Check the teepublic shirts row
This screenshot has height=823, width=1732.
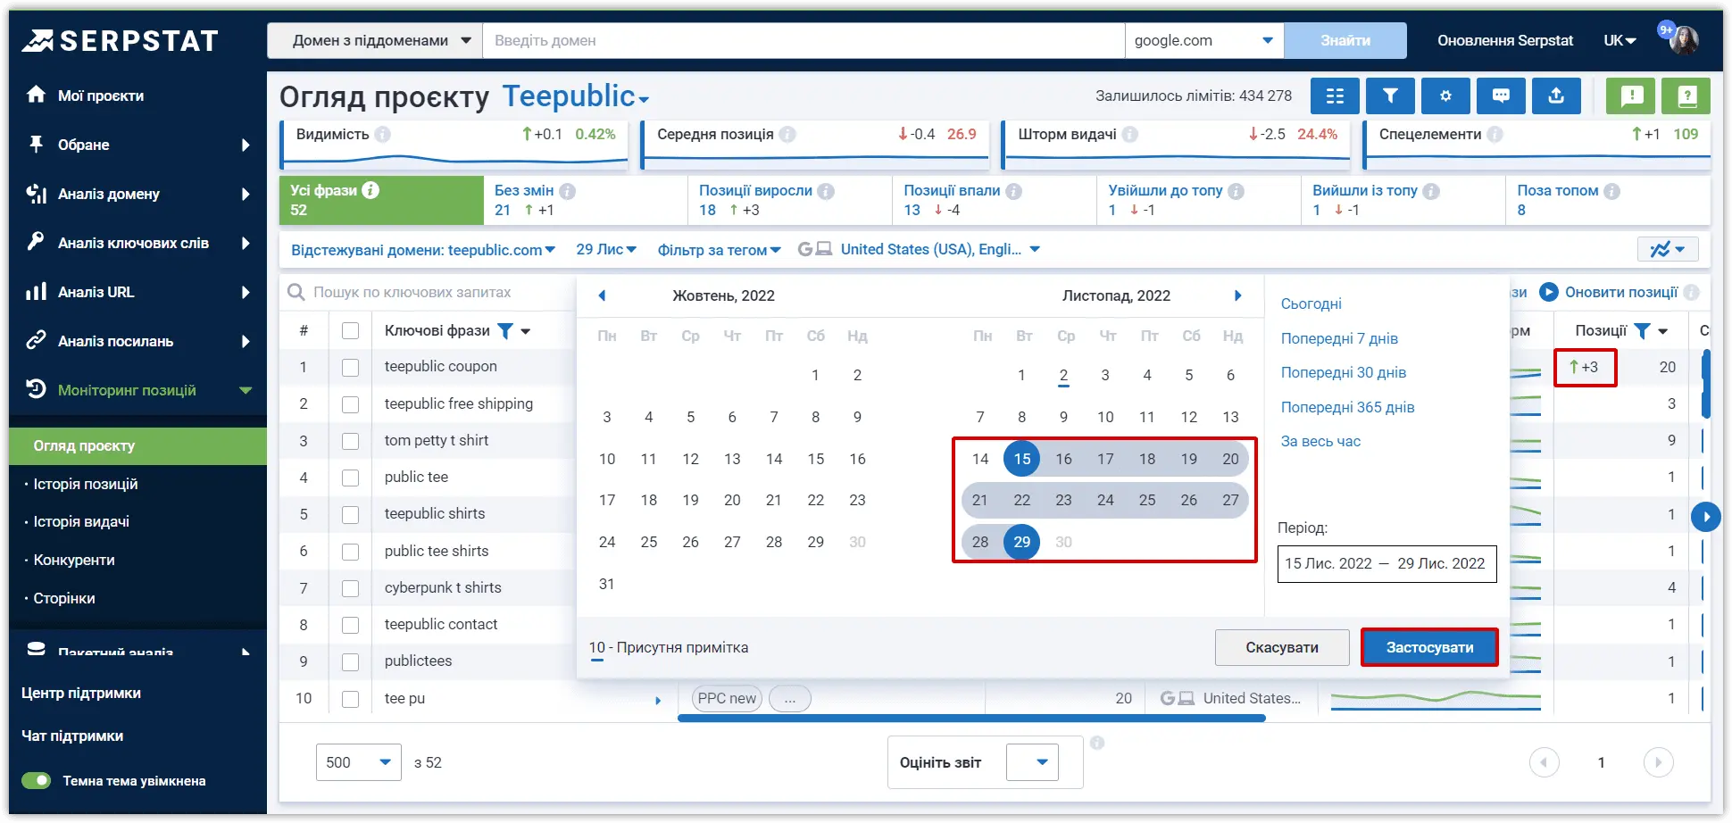coord(351,514)
